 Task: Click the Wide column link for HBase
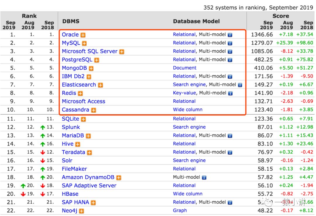click(x=188, y=194)
